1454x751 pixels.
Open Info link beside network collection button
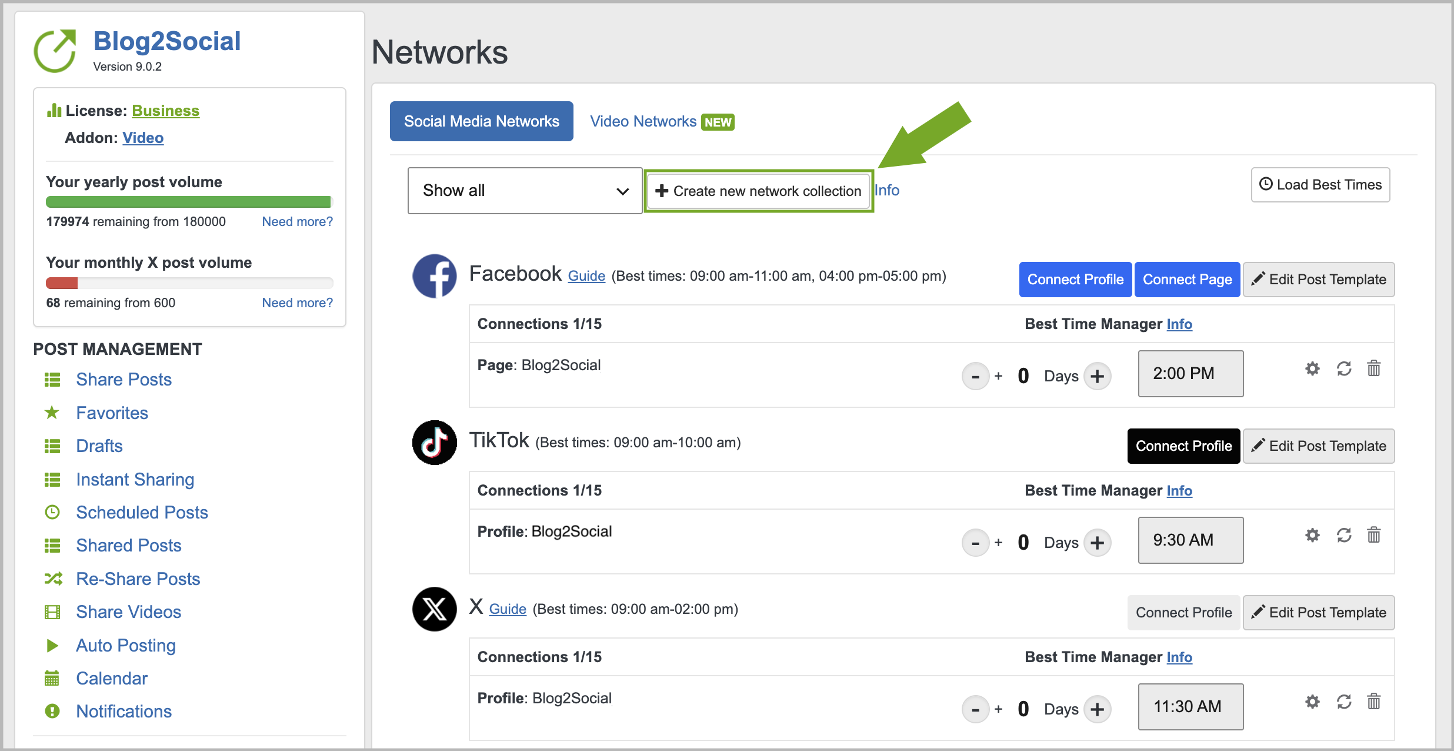click(887, 191)
